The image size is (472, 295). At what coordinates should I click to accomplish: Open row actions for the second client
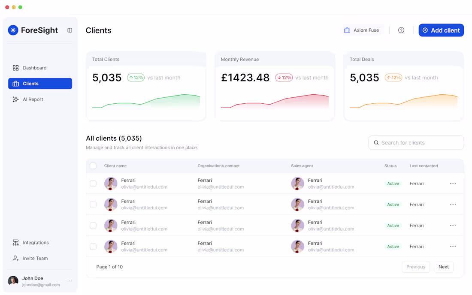[x=453, y=204]
